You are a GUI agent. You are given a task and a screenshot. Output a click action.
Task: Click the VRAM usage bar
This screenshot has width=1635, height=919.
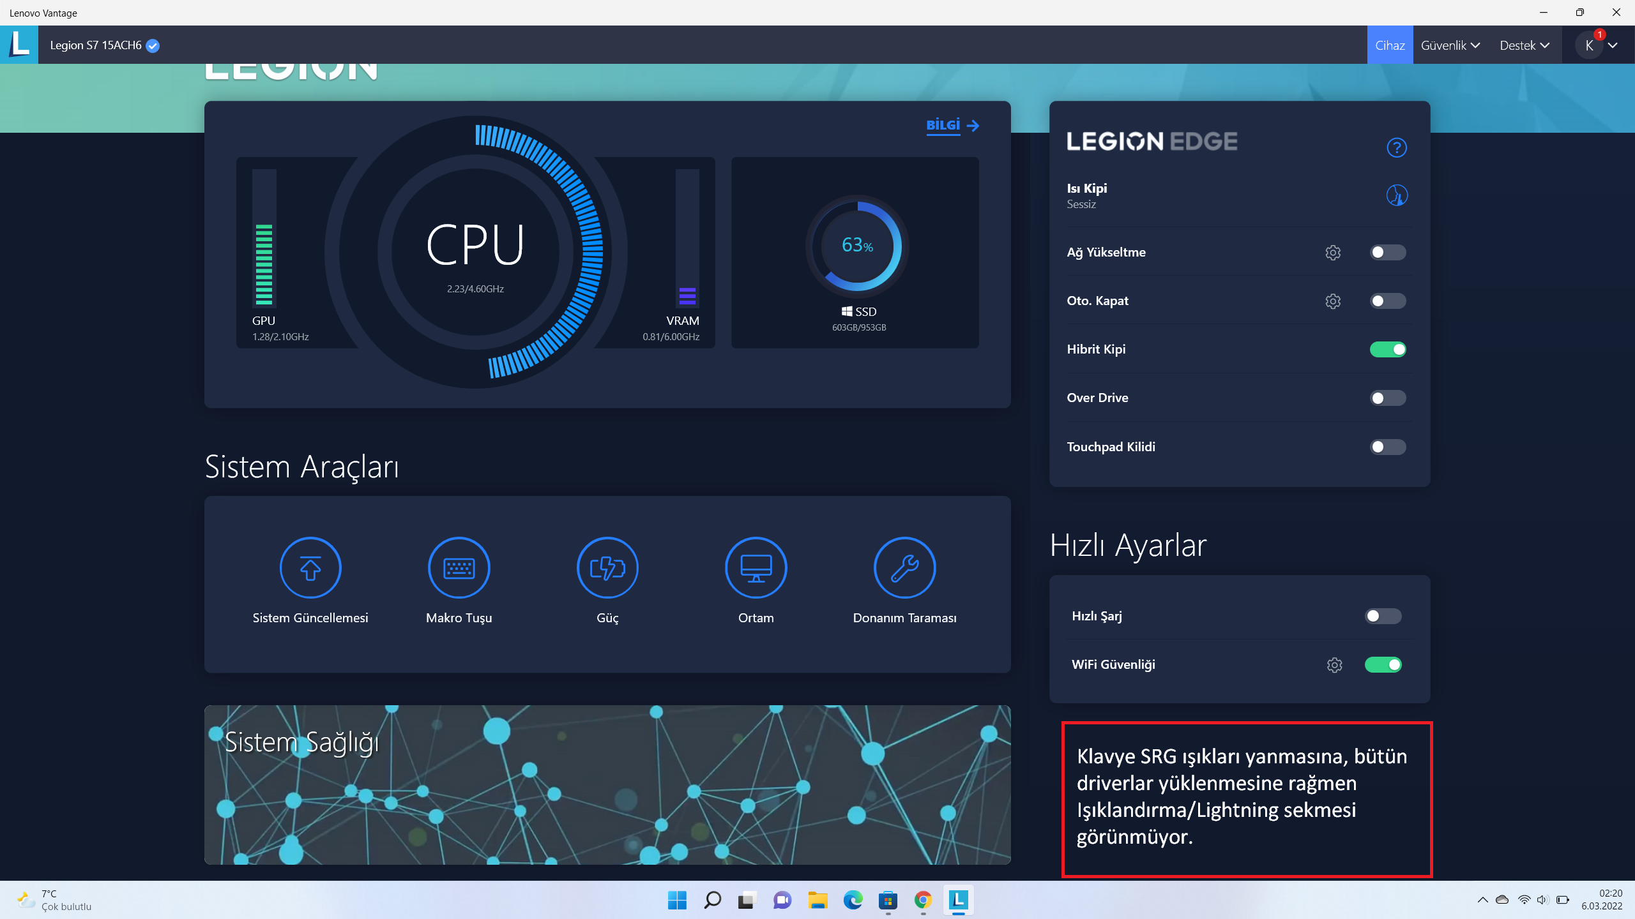(687, 237)
